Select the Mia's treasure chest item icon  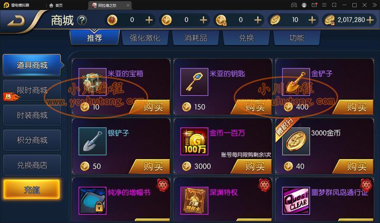coord(92,82)
